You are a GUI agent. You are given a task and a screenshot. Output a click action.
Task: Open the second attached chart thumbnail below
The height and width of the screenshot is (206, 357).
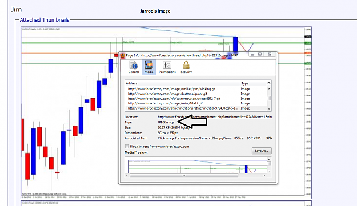coord(166,203)
